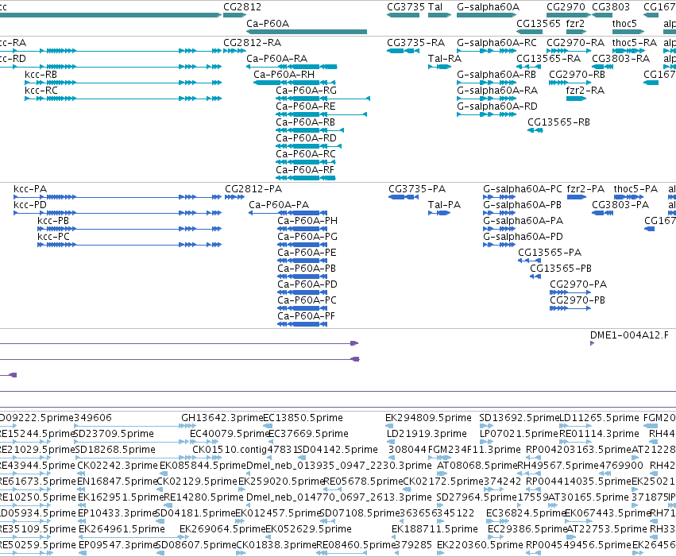676x557 pixels.
Task: Select protein CG2812-PA
Action: [x=253, y=189]
